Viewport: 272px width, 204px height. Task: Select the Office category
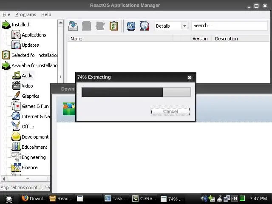28,127
